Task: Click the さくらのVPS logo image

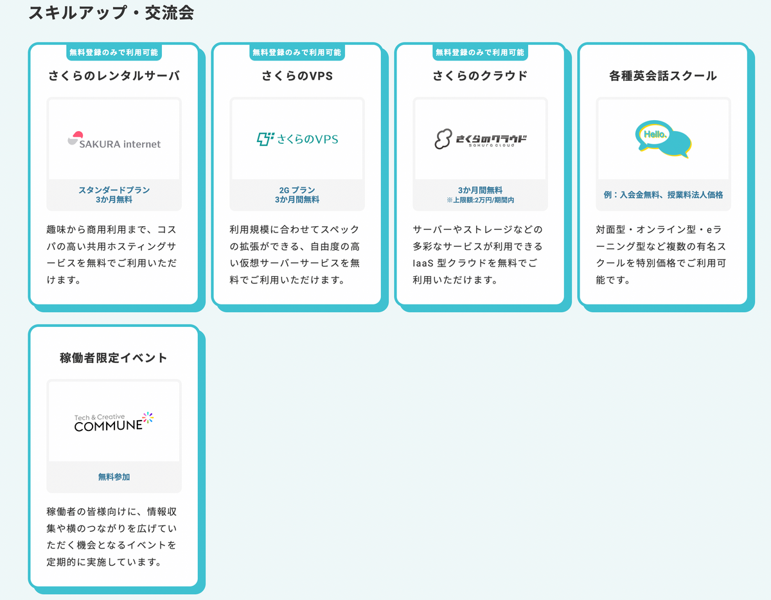Action: coord(297,139)
